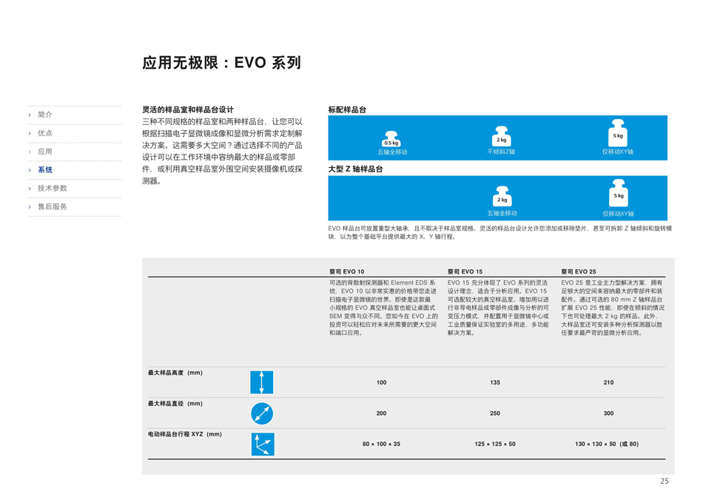
Task: Click the sample height value 135
Action: point(495,382)
